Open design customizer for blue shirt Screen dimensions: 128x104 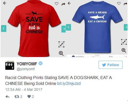(124, 42)
